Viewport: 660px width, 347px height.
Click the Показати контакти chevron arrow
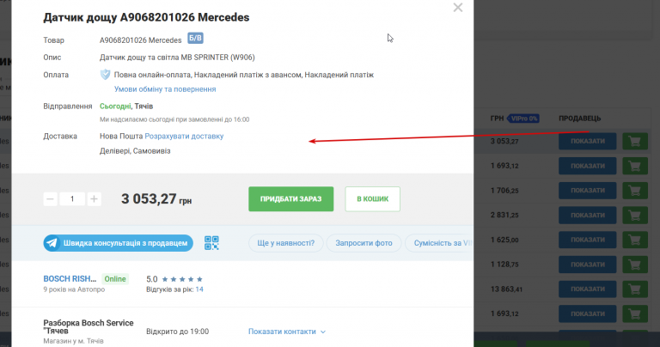point(323,332)
